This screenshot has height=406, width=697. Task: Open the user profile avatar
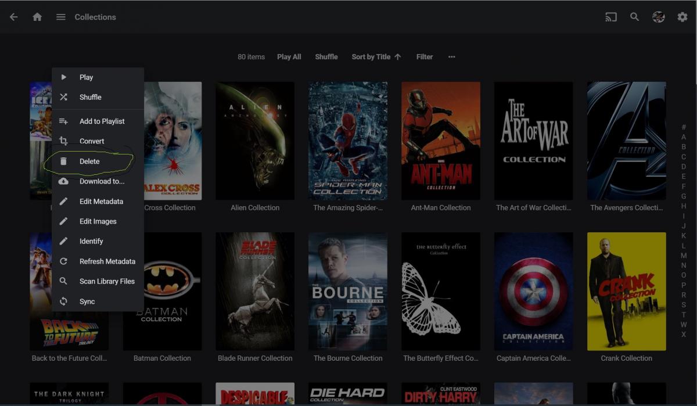[x=659, y=17]
